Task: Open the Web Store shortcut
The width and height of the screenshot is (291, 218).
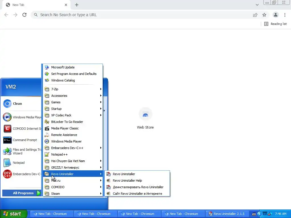Action: (145, 118)
